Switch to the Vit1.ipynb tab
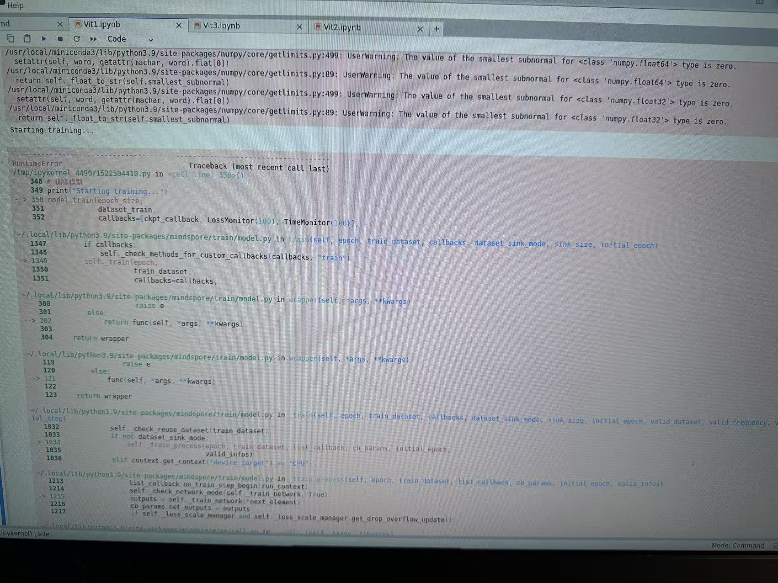 102,24
